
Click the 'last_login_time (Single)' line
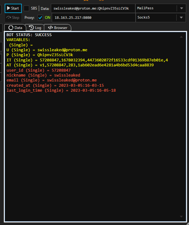pyautogui.click(x=61, y=90)
